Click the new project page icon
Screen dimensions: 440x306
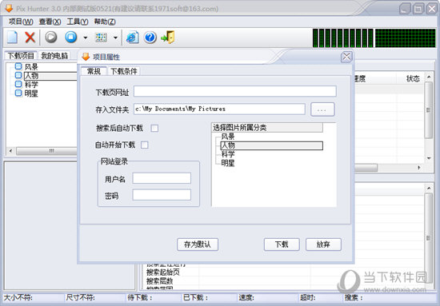[12, 38]
